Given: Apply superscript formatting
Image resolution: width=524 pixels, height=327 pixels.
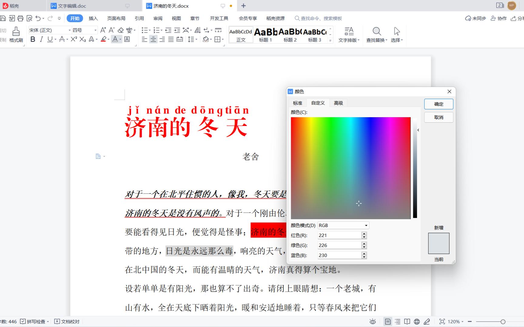Looking at the screenshot, I should coord(74,39).
